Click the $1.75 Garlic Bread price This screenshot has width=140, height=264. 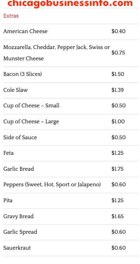pyautogui.click(x=118, y=169)
